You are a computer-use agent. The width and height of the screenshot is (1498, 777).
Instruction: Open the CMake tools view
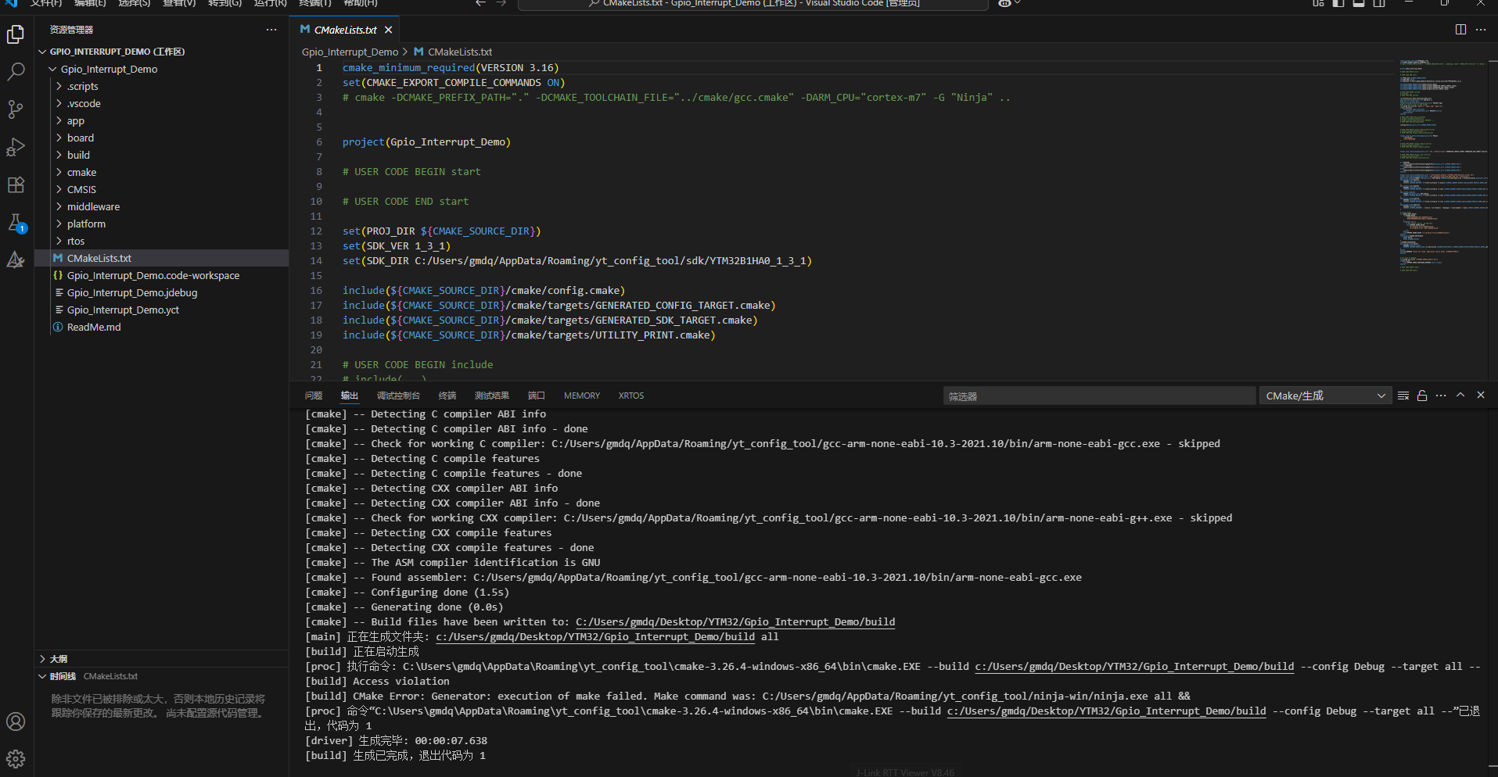coord(16,260)
